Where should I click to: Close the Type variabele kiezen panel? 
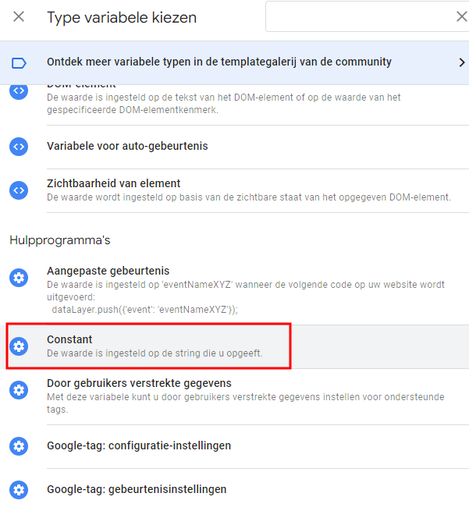[x=19, y=17]
